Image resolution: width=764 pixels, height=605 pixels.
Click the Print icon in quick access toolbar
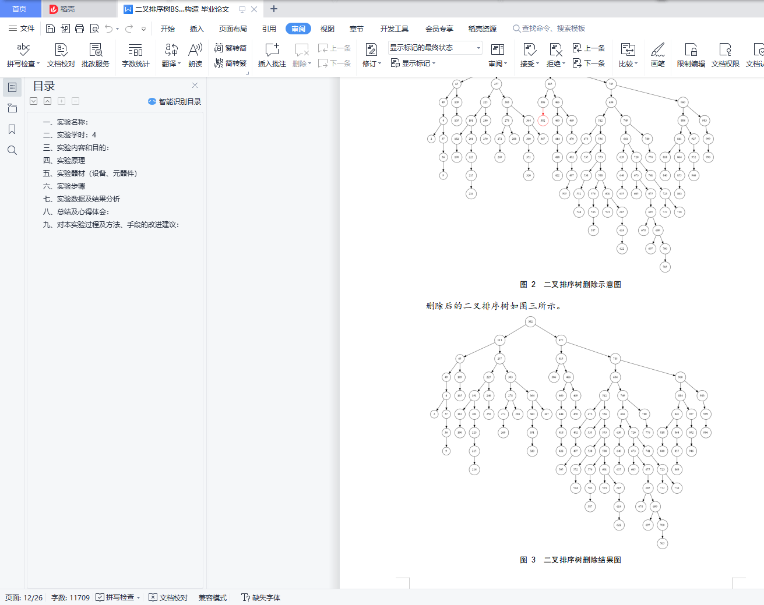click(80, 29)
